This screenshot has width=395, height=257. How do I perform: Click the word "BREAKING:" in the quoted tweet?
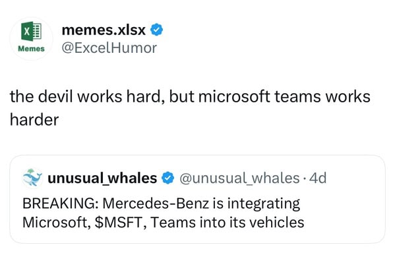tap(61, 203)
